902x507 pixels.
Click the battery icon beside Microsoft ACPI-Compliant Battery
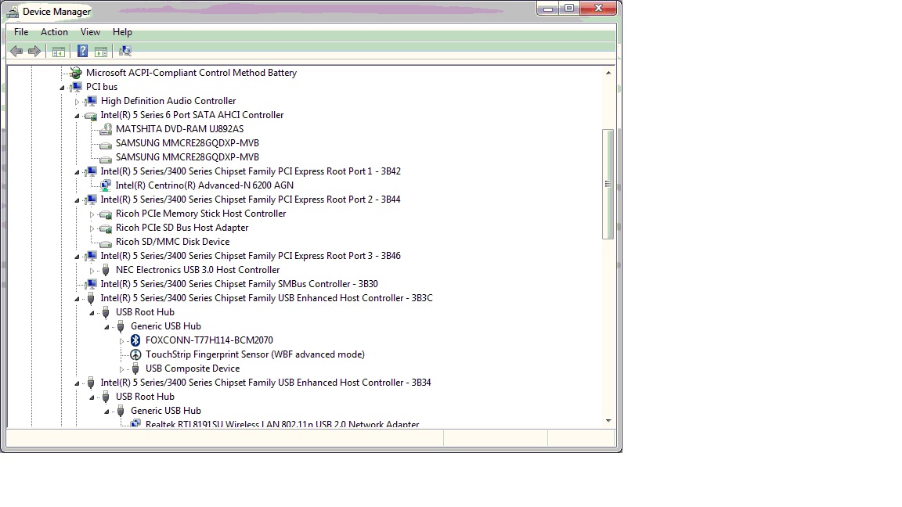(x=75, y=73)
